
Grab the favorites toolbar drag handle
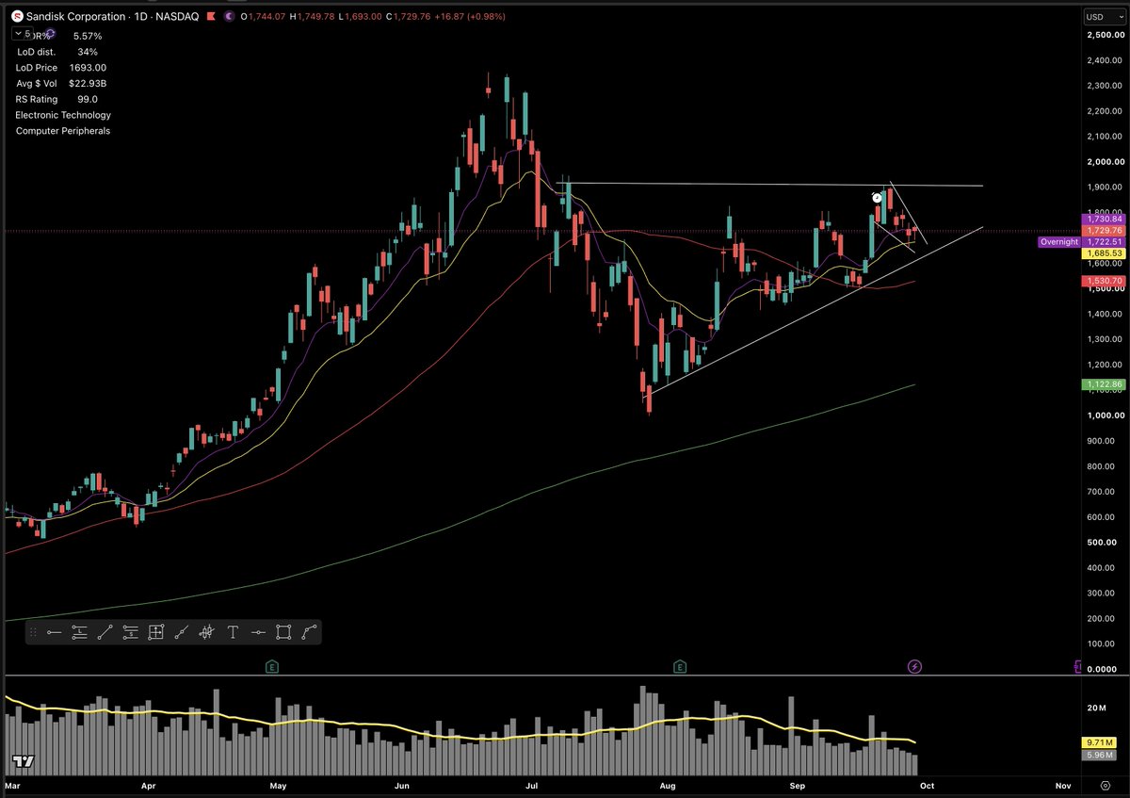point(33,632)
